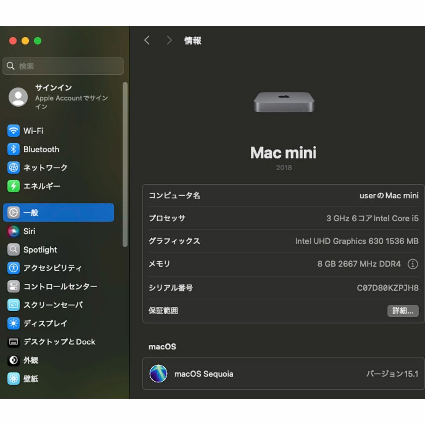The width and height of the screenshot is (425, 425).
Task: Click the プロセッサ row label
Action: tap(167, 218)
